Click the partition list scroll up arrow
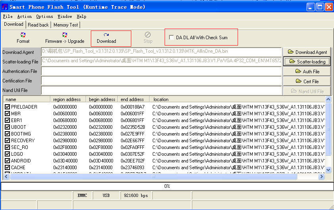Image resolution: width=334 pixels, height=210 pixels. coord(328,99)
